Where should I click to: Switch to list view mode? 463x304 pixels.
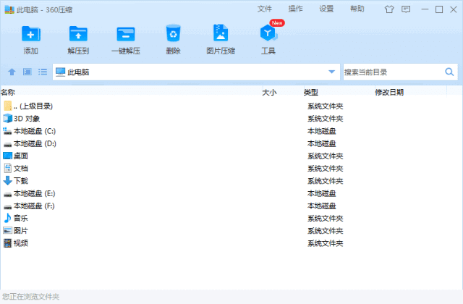43,72
